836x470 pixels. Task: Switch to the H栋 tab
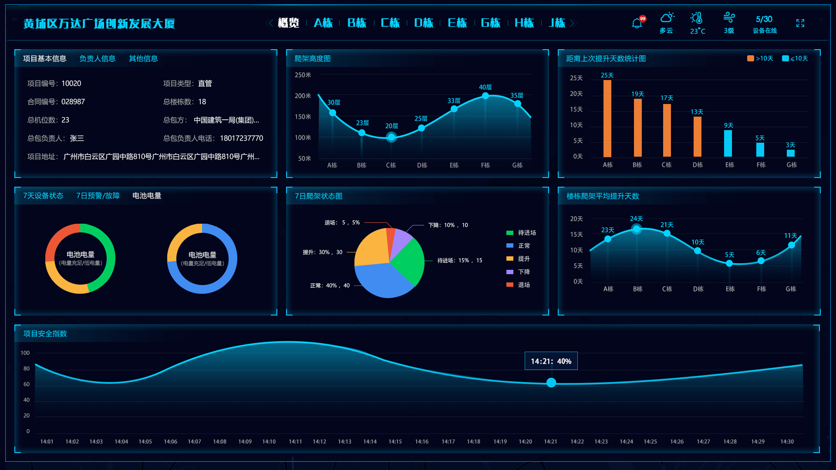pos(524,23)
